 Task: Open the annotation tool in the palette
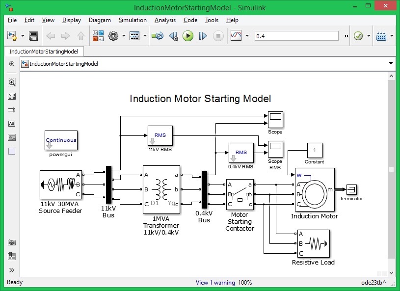click(x=11, y=123)
